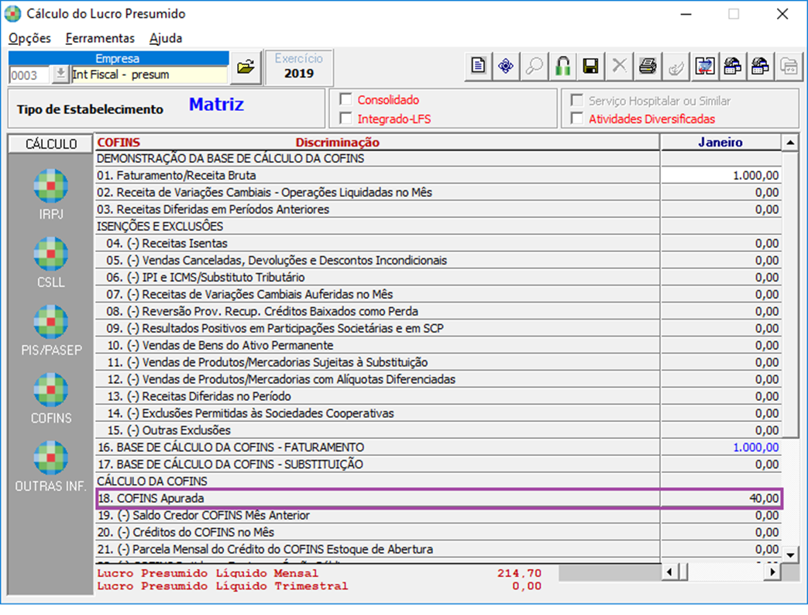The height and width of the screenshot is (615, 808).
Task: Click the blue 1.000,00 value in row 16
Action: pyautogui.click(x=756, y=447)
